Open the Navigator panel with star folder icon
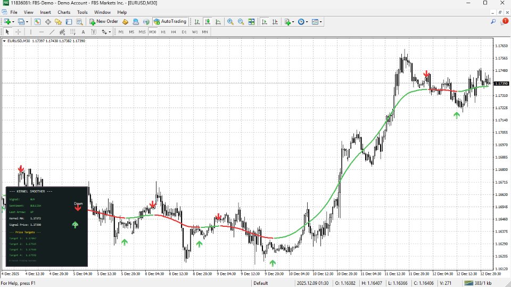The image size is (511, 287). point(59,21)
